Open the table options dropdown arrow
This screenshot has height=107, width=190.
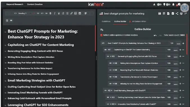pos(82,13)
